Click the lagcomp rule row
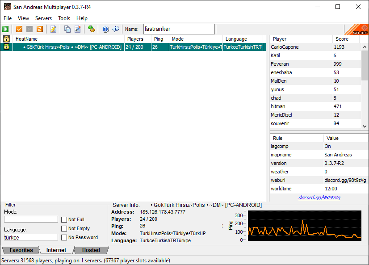The image size is (369, 265). coord(319,146)
